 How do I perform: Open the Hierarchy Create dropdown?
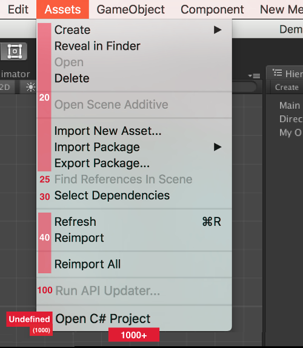click(x=287, y=87)
